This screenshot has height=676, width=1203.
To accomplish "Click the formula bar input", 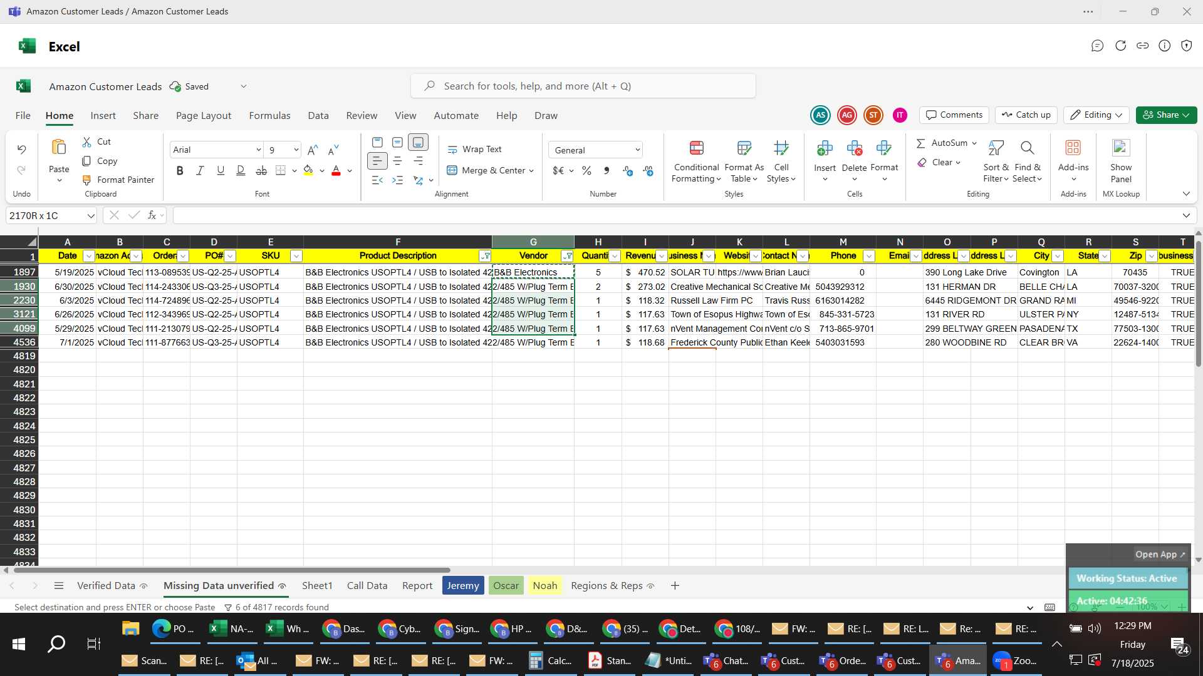I will pos(677,216).
